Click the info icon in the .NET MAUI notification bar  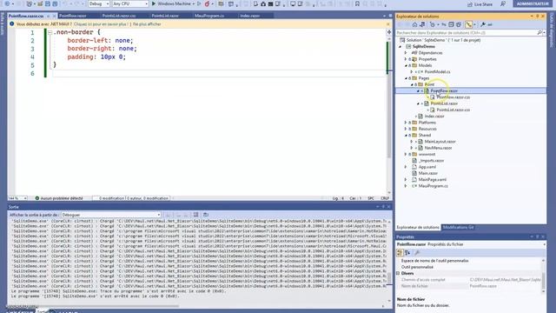tap(11, 23)
